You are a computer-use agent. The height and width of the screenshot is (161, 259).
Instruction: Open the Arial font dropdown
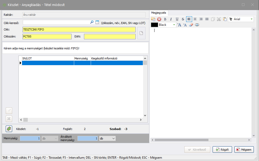(251, 19)
